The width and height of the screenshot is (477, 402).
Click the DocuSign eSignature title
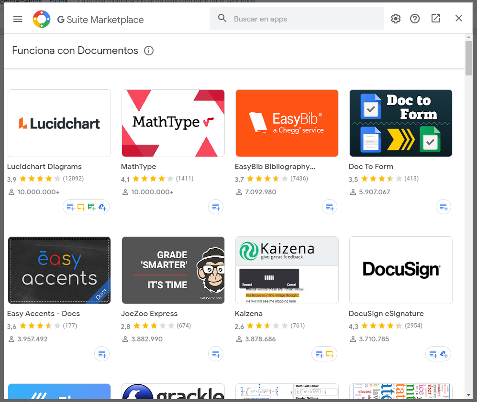pos(386,314)
